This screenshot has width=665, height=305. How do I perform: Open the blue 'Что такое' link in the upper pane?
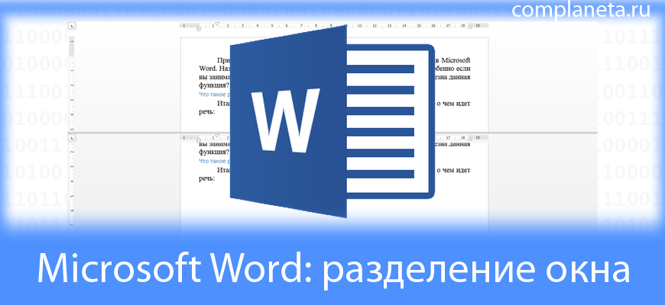pyautogui.click(x=214, y=95)
